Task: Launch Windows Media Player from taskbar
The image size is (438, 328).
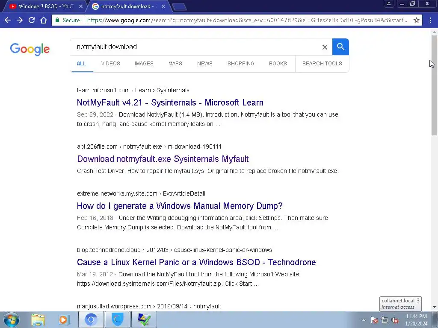Action: coord(63,319)
